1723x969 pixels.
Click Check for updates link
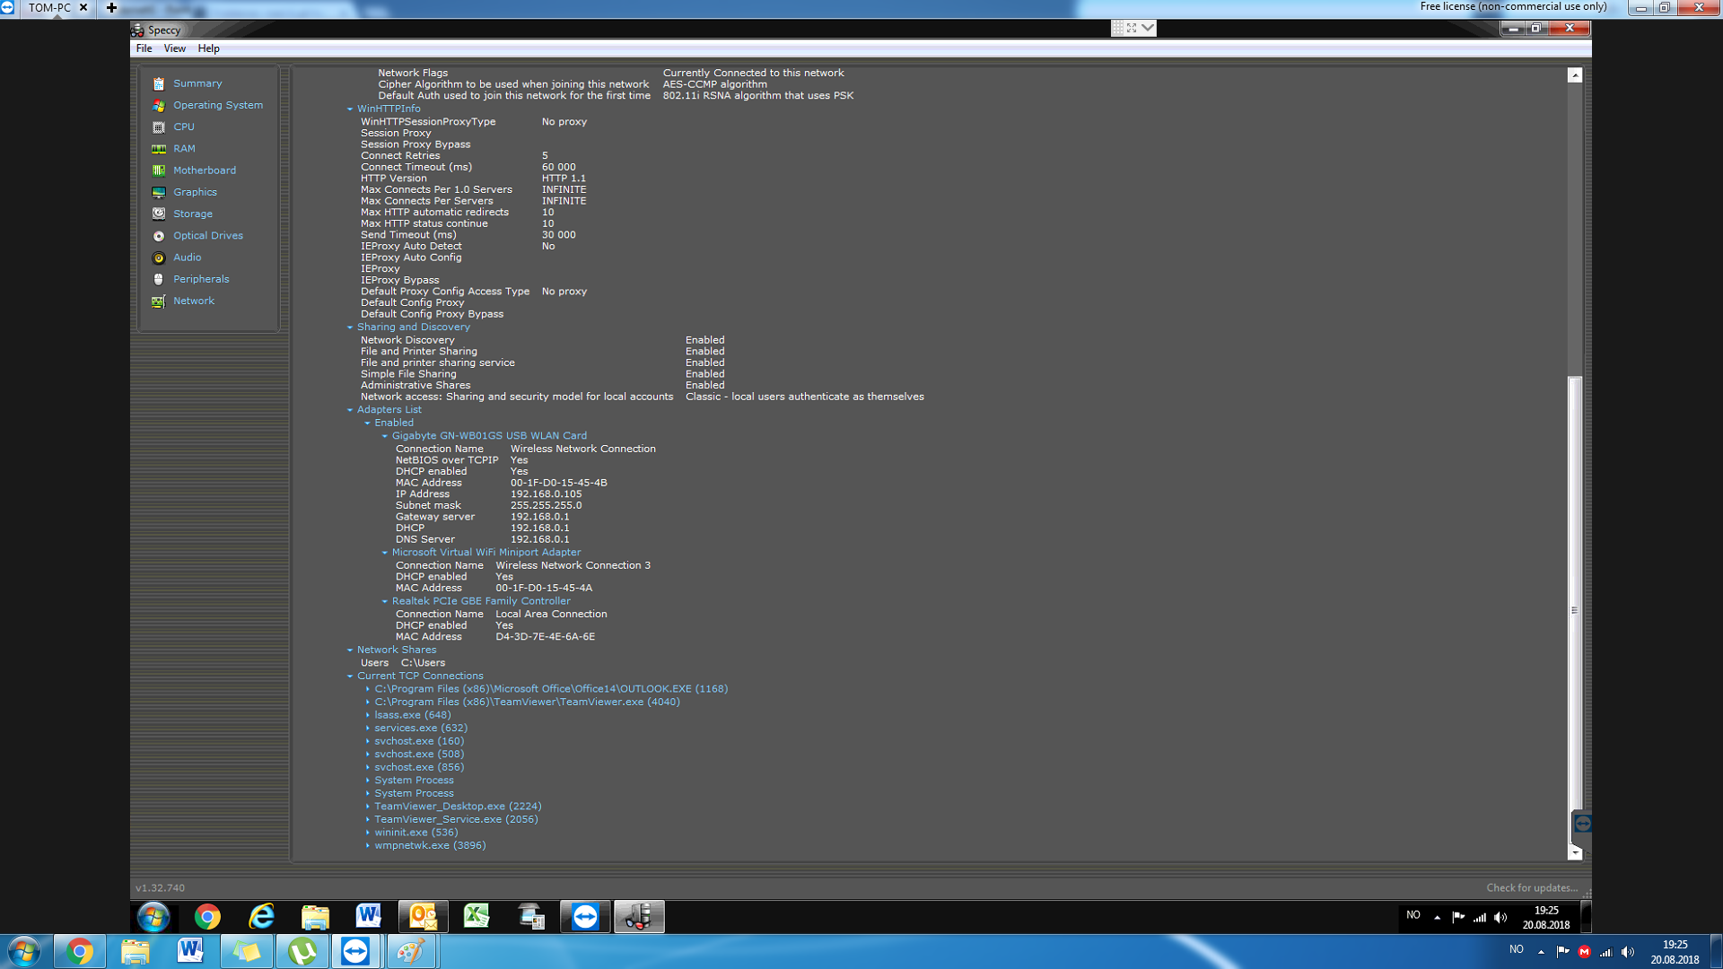click(1532, 888)
